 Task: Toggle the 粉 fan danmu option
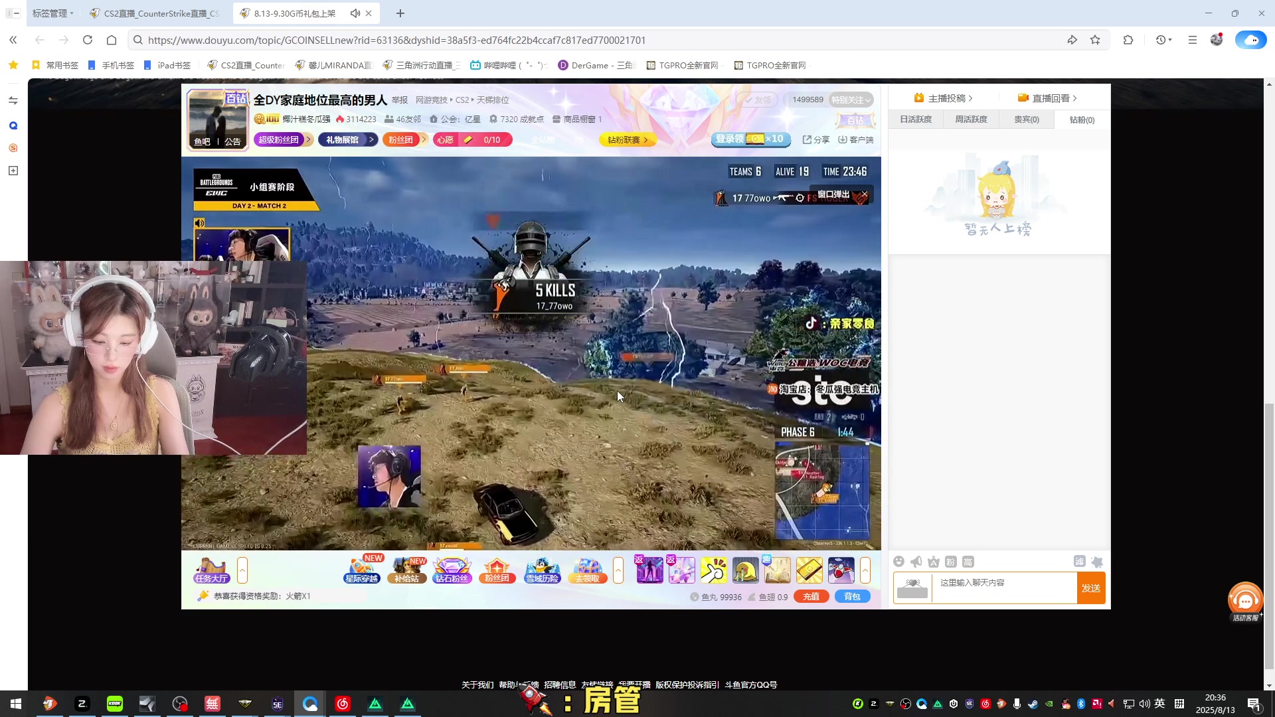(x=950, y=562)
